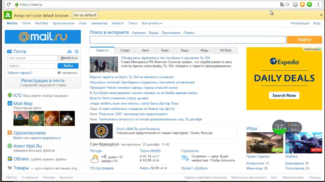Click the Мой Мир smiley icon

(10, 103)
